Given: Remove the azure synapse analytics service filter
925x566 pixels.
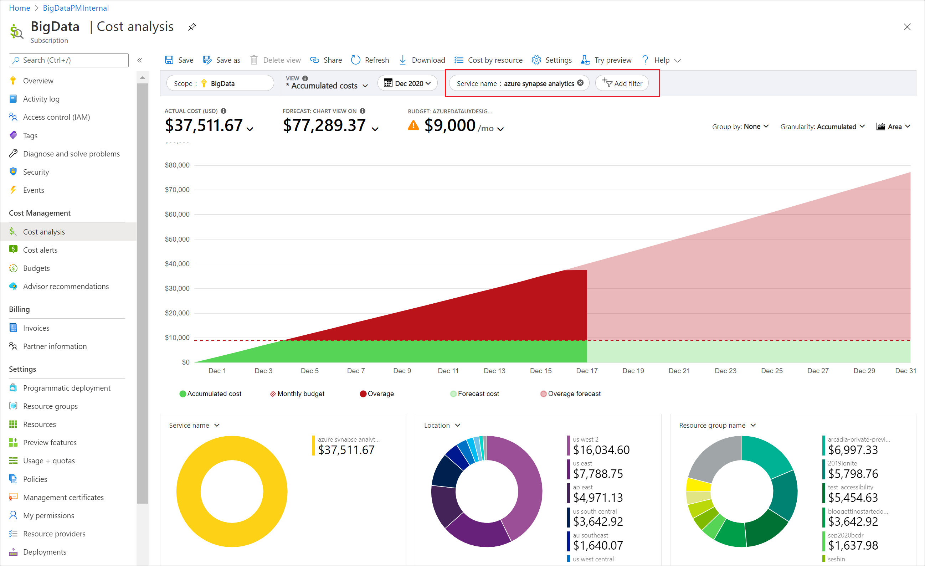Looking at the screenshot, I should pyautogui.click(x=580, y=83).
